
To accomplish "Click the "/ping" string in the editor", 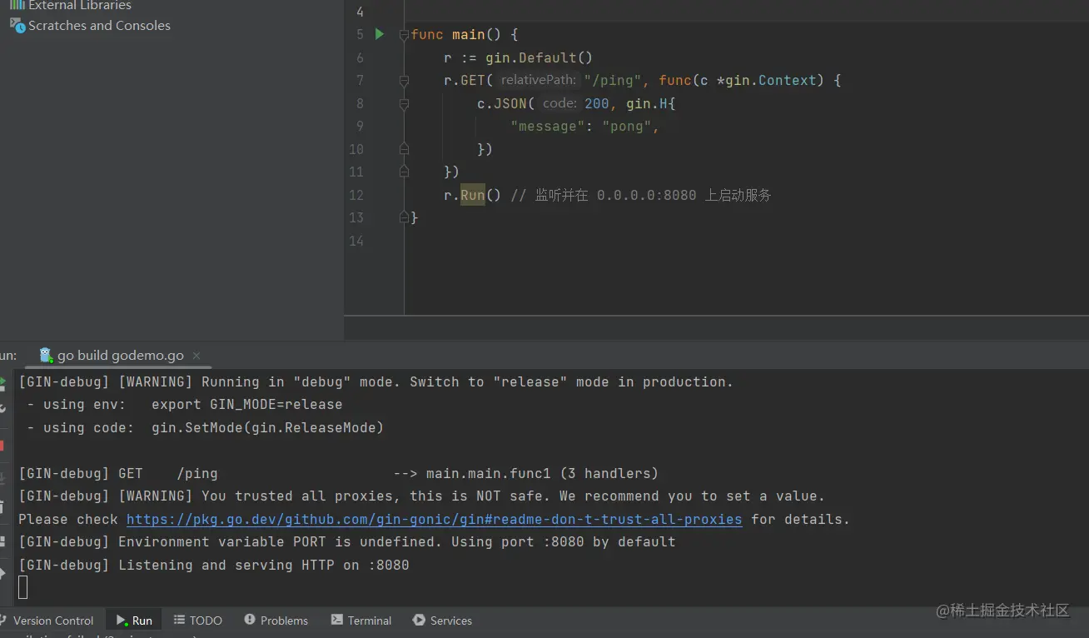I will point(613,81).
